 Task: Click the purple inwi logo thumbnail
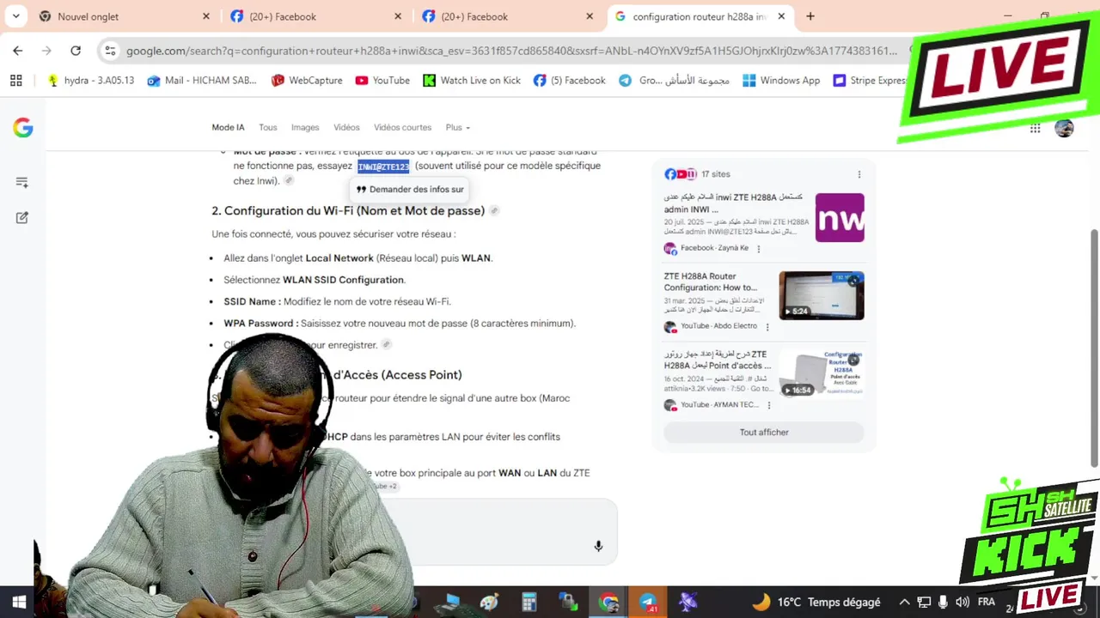pyautogui.click(x=840, y=217)
